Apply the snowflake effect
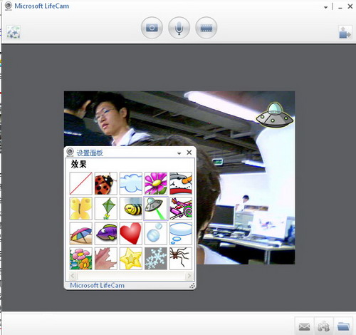This screenshot has width=356, height=335. point(156,259)
